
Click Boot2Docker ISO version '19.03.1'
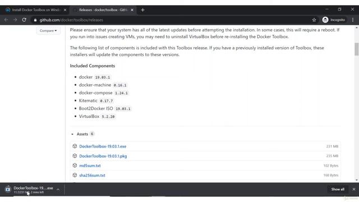(x=123, y=109)
